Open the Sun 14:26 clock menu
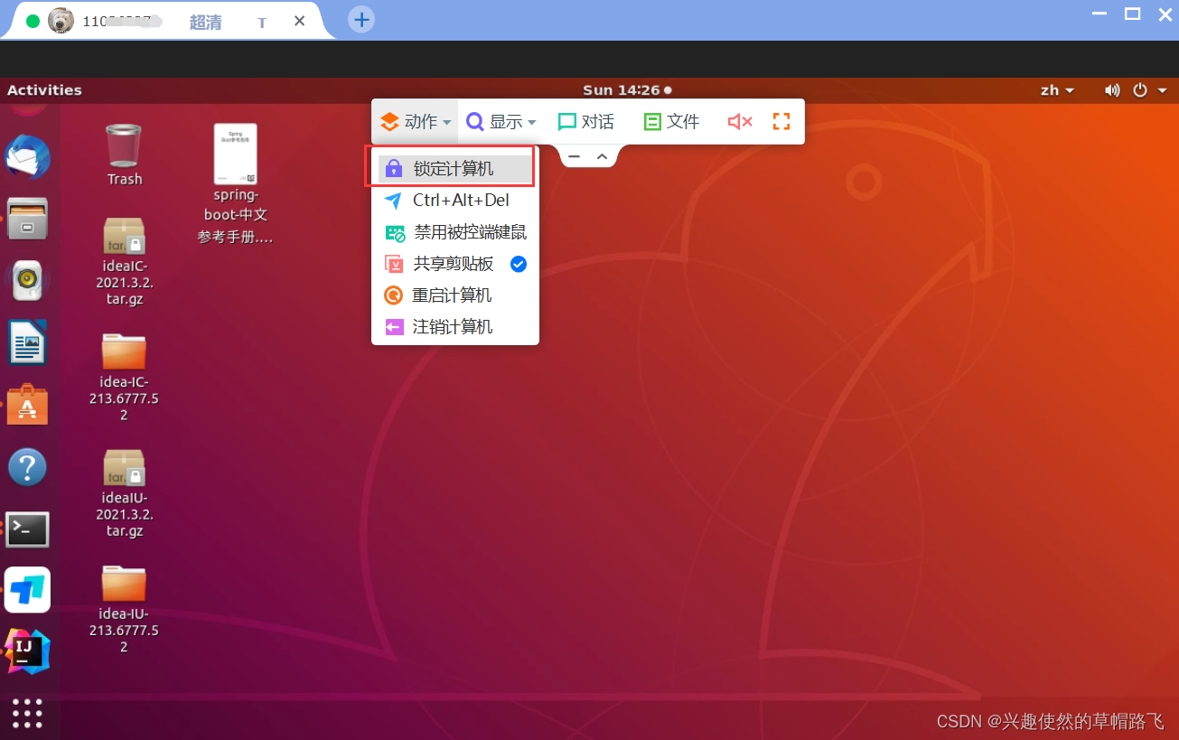The width and height of the screenshot is (1179, 740). tap(627, 90)
